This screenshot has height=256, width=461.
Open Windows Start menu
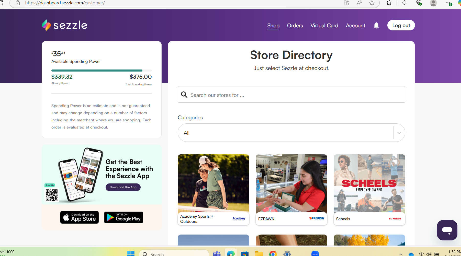pyautogui.click(x=131, y=253)
